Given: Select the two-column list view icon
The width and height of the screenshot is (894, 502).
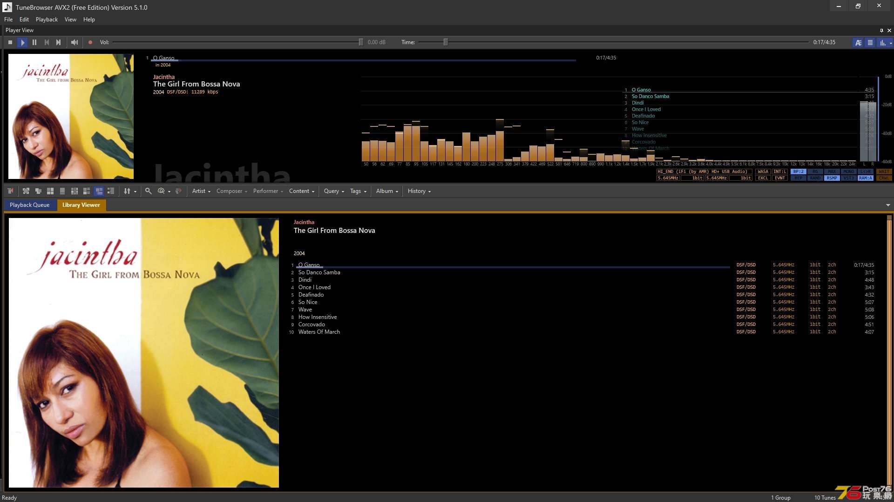Looking at the screenshot, I should pos(74,191).
